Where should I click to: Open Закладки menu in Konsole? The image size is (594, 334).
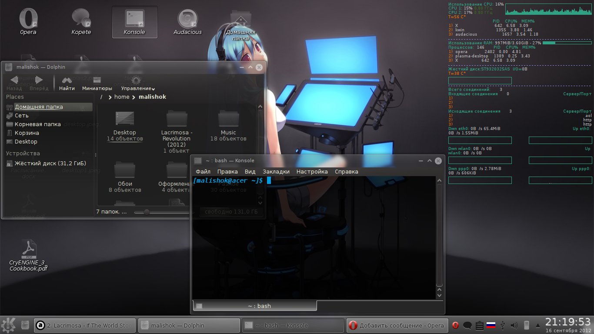pyautogui.click(x=276, y=171)
